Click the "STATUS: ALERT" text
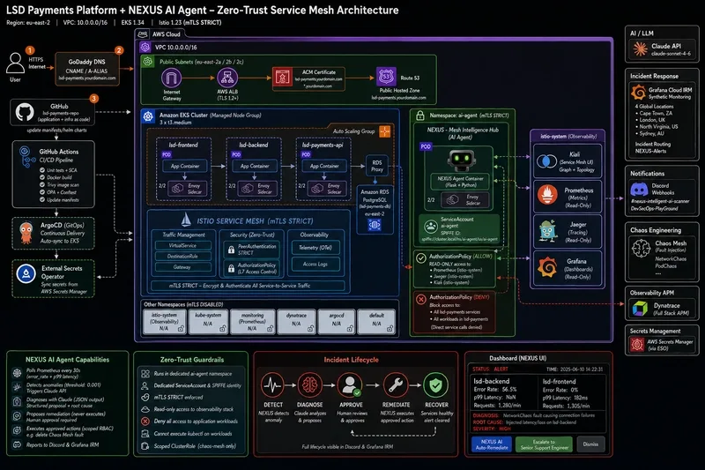 (x=490, y=369)
